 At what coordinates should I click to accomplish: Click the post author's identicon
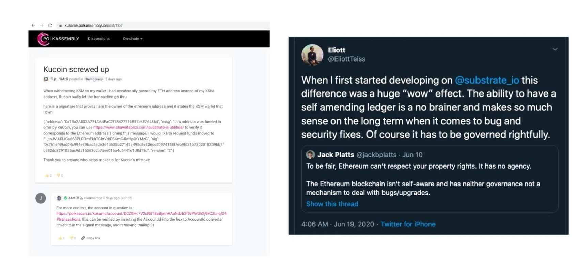[x=46, y=79]
